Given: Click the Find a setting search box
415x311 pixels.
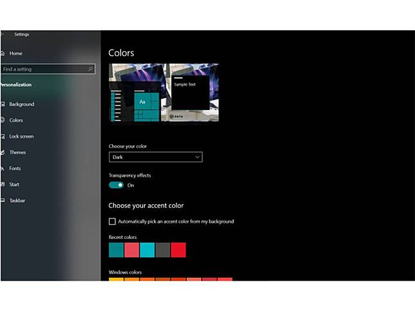Looking at the screenshot, I should (48, 69).
